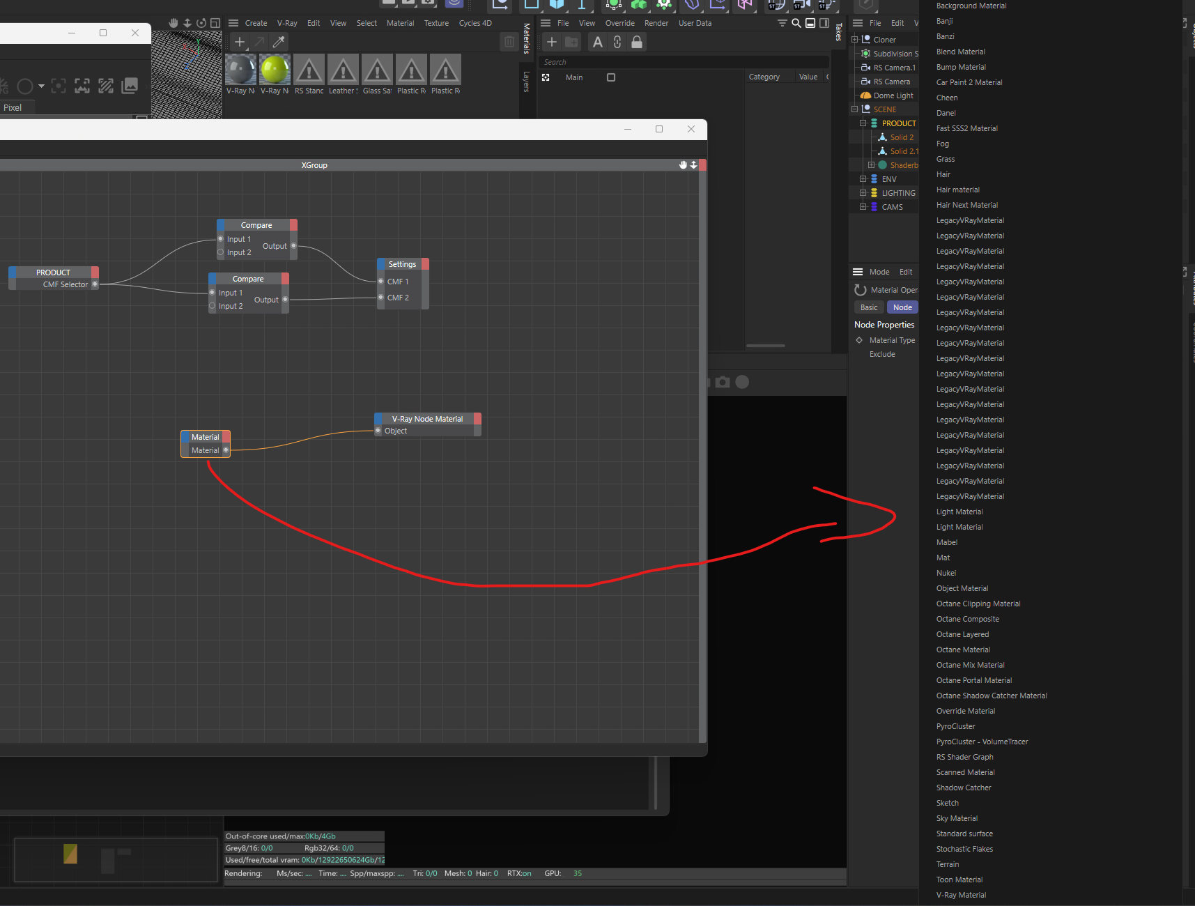Viewport: 1195px width, 906px height.
Task: Click the CMF Selector output port on PRODUCT node
Action: (x=95, y=284)
